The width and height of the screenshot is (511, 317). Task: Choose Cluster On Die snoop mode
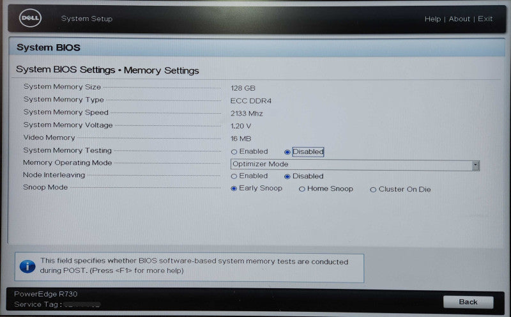(x=373, y=189)
